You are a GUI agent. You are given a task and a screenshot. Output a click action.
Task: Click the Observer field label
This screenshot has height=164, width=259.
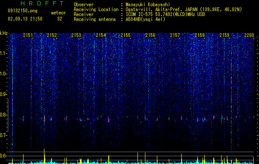coord(84,5)
